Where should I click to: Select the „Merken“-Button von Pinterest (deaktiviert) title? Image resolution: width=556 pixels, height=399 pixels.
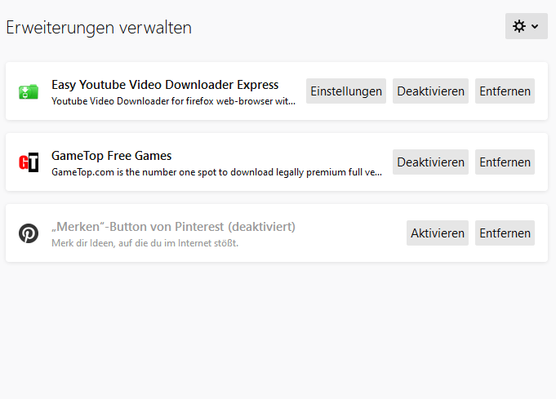[173, 227]
